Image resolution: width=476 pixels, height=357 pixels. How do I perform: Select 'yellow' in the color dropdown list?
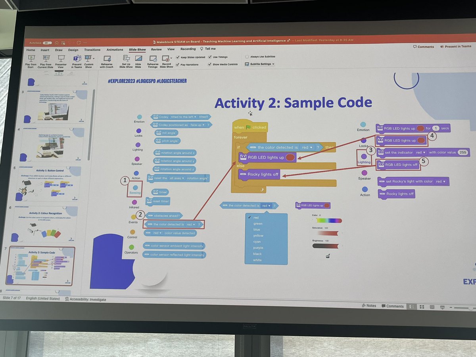tap(258, 236)
